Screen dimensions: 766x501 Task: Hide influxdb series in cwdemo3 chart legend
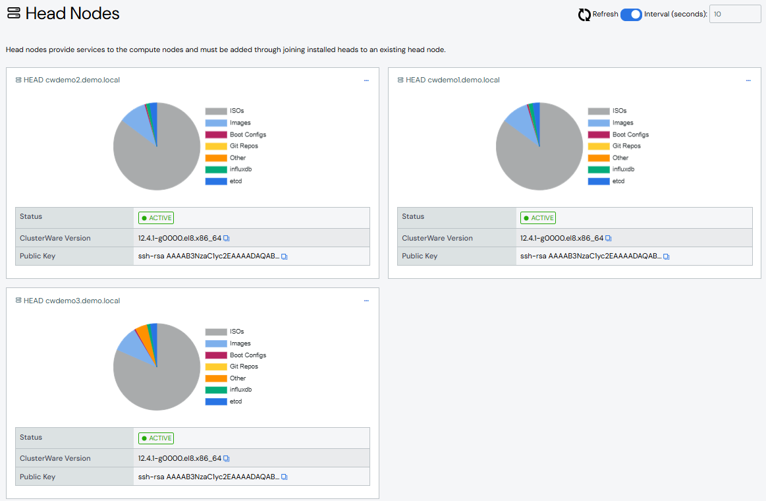pyautogui.click(x=228, y=390)
